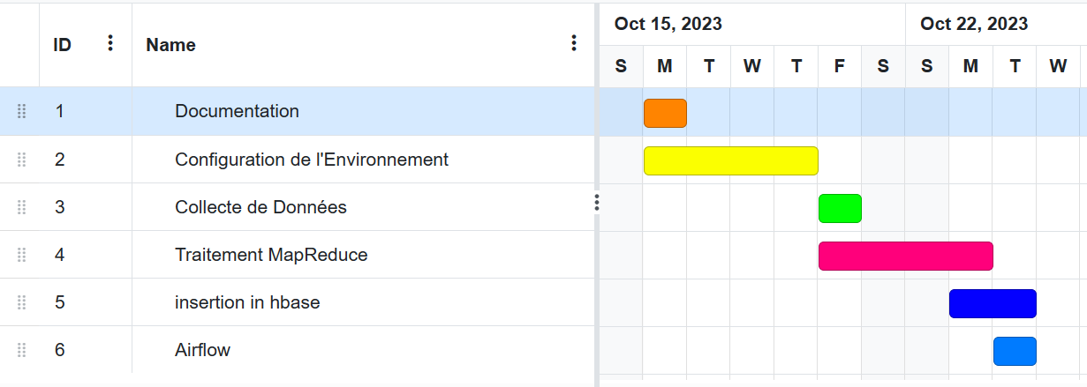Click drag handle for Airflow row

pos(22,350)
